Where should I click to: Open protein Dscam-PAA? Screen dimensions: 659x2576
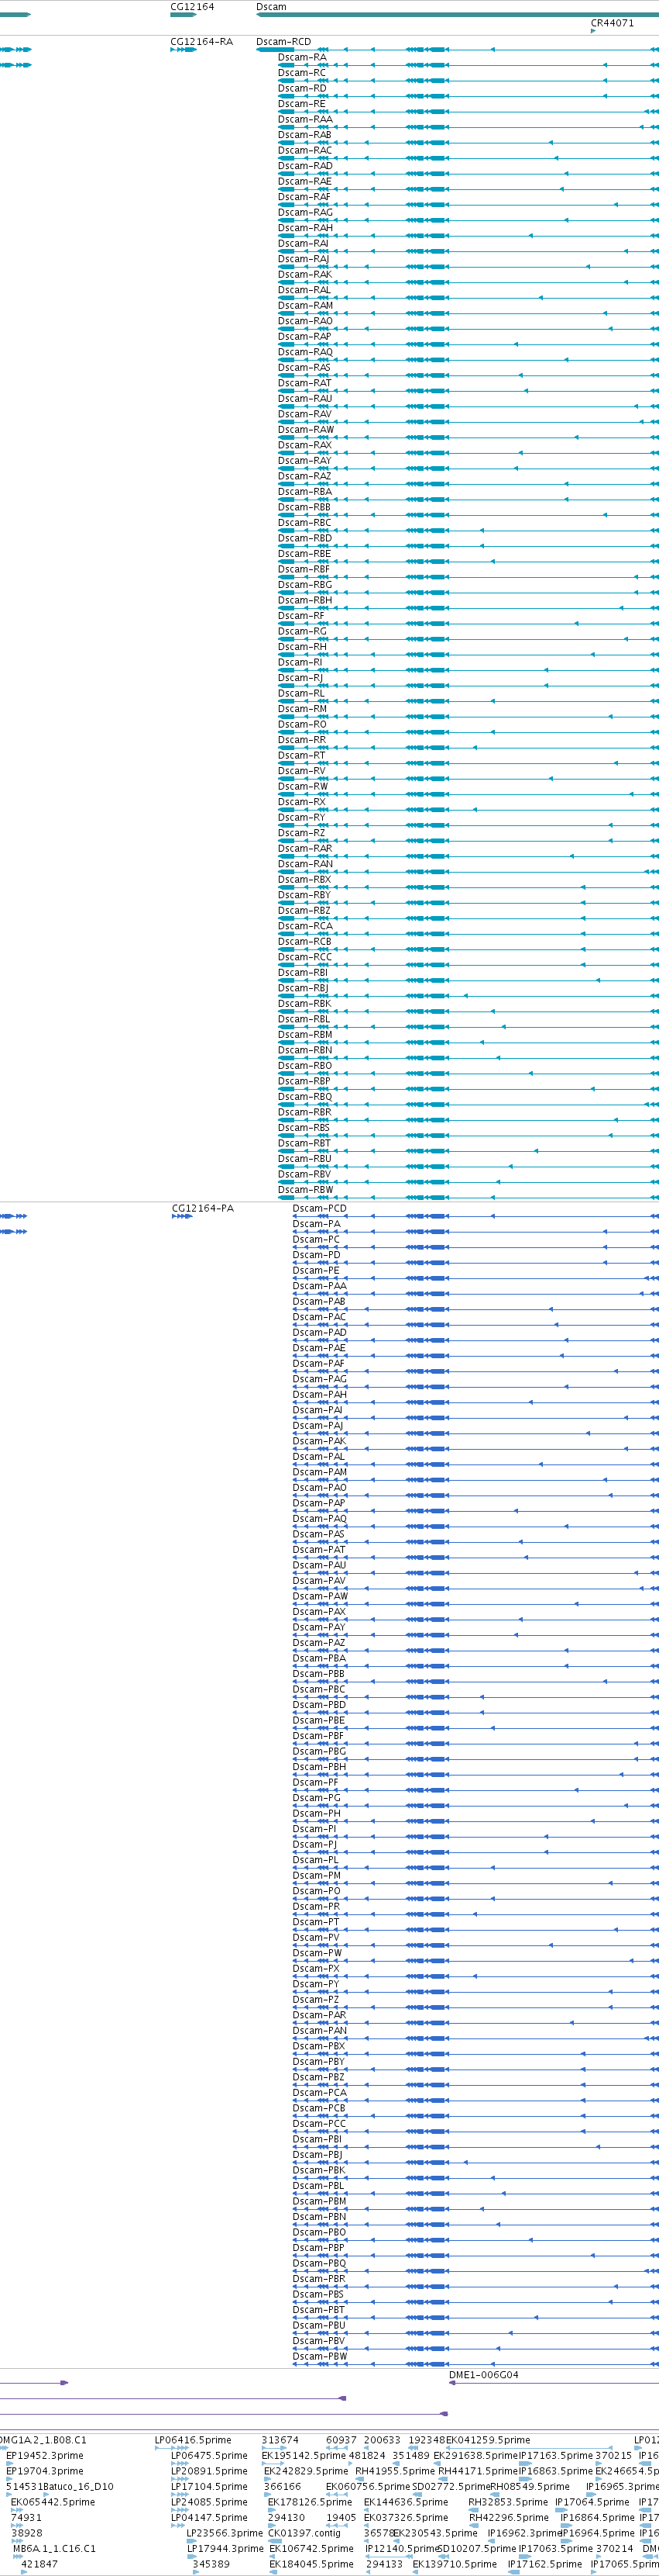pyautogui.click(x=320, y=1286)
